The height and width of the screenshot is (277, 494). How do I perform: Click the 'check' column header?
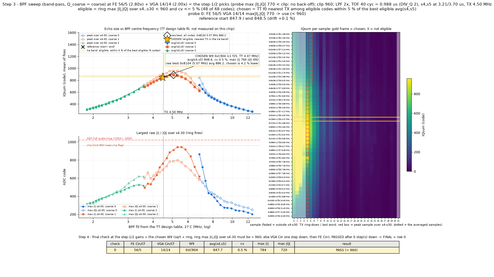pos(115,244)
